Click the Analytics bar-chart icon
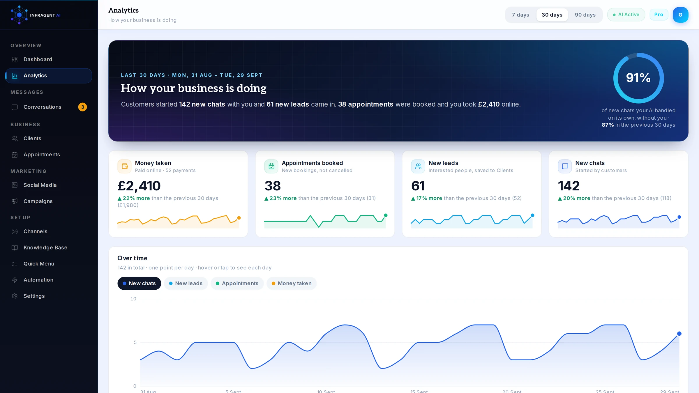Viewport: 699px width, 393px height. (15, 76)
